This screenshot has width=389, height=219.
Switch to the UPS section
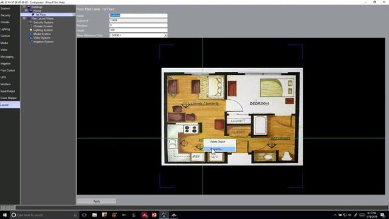(10, 77)
